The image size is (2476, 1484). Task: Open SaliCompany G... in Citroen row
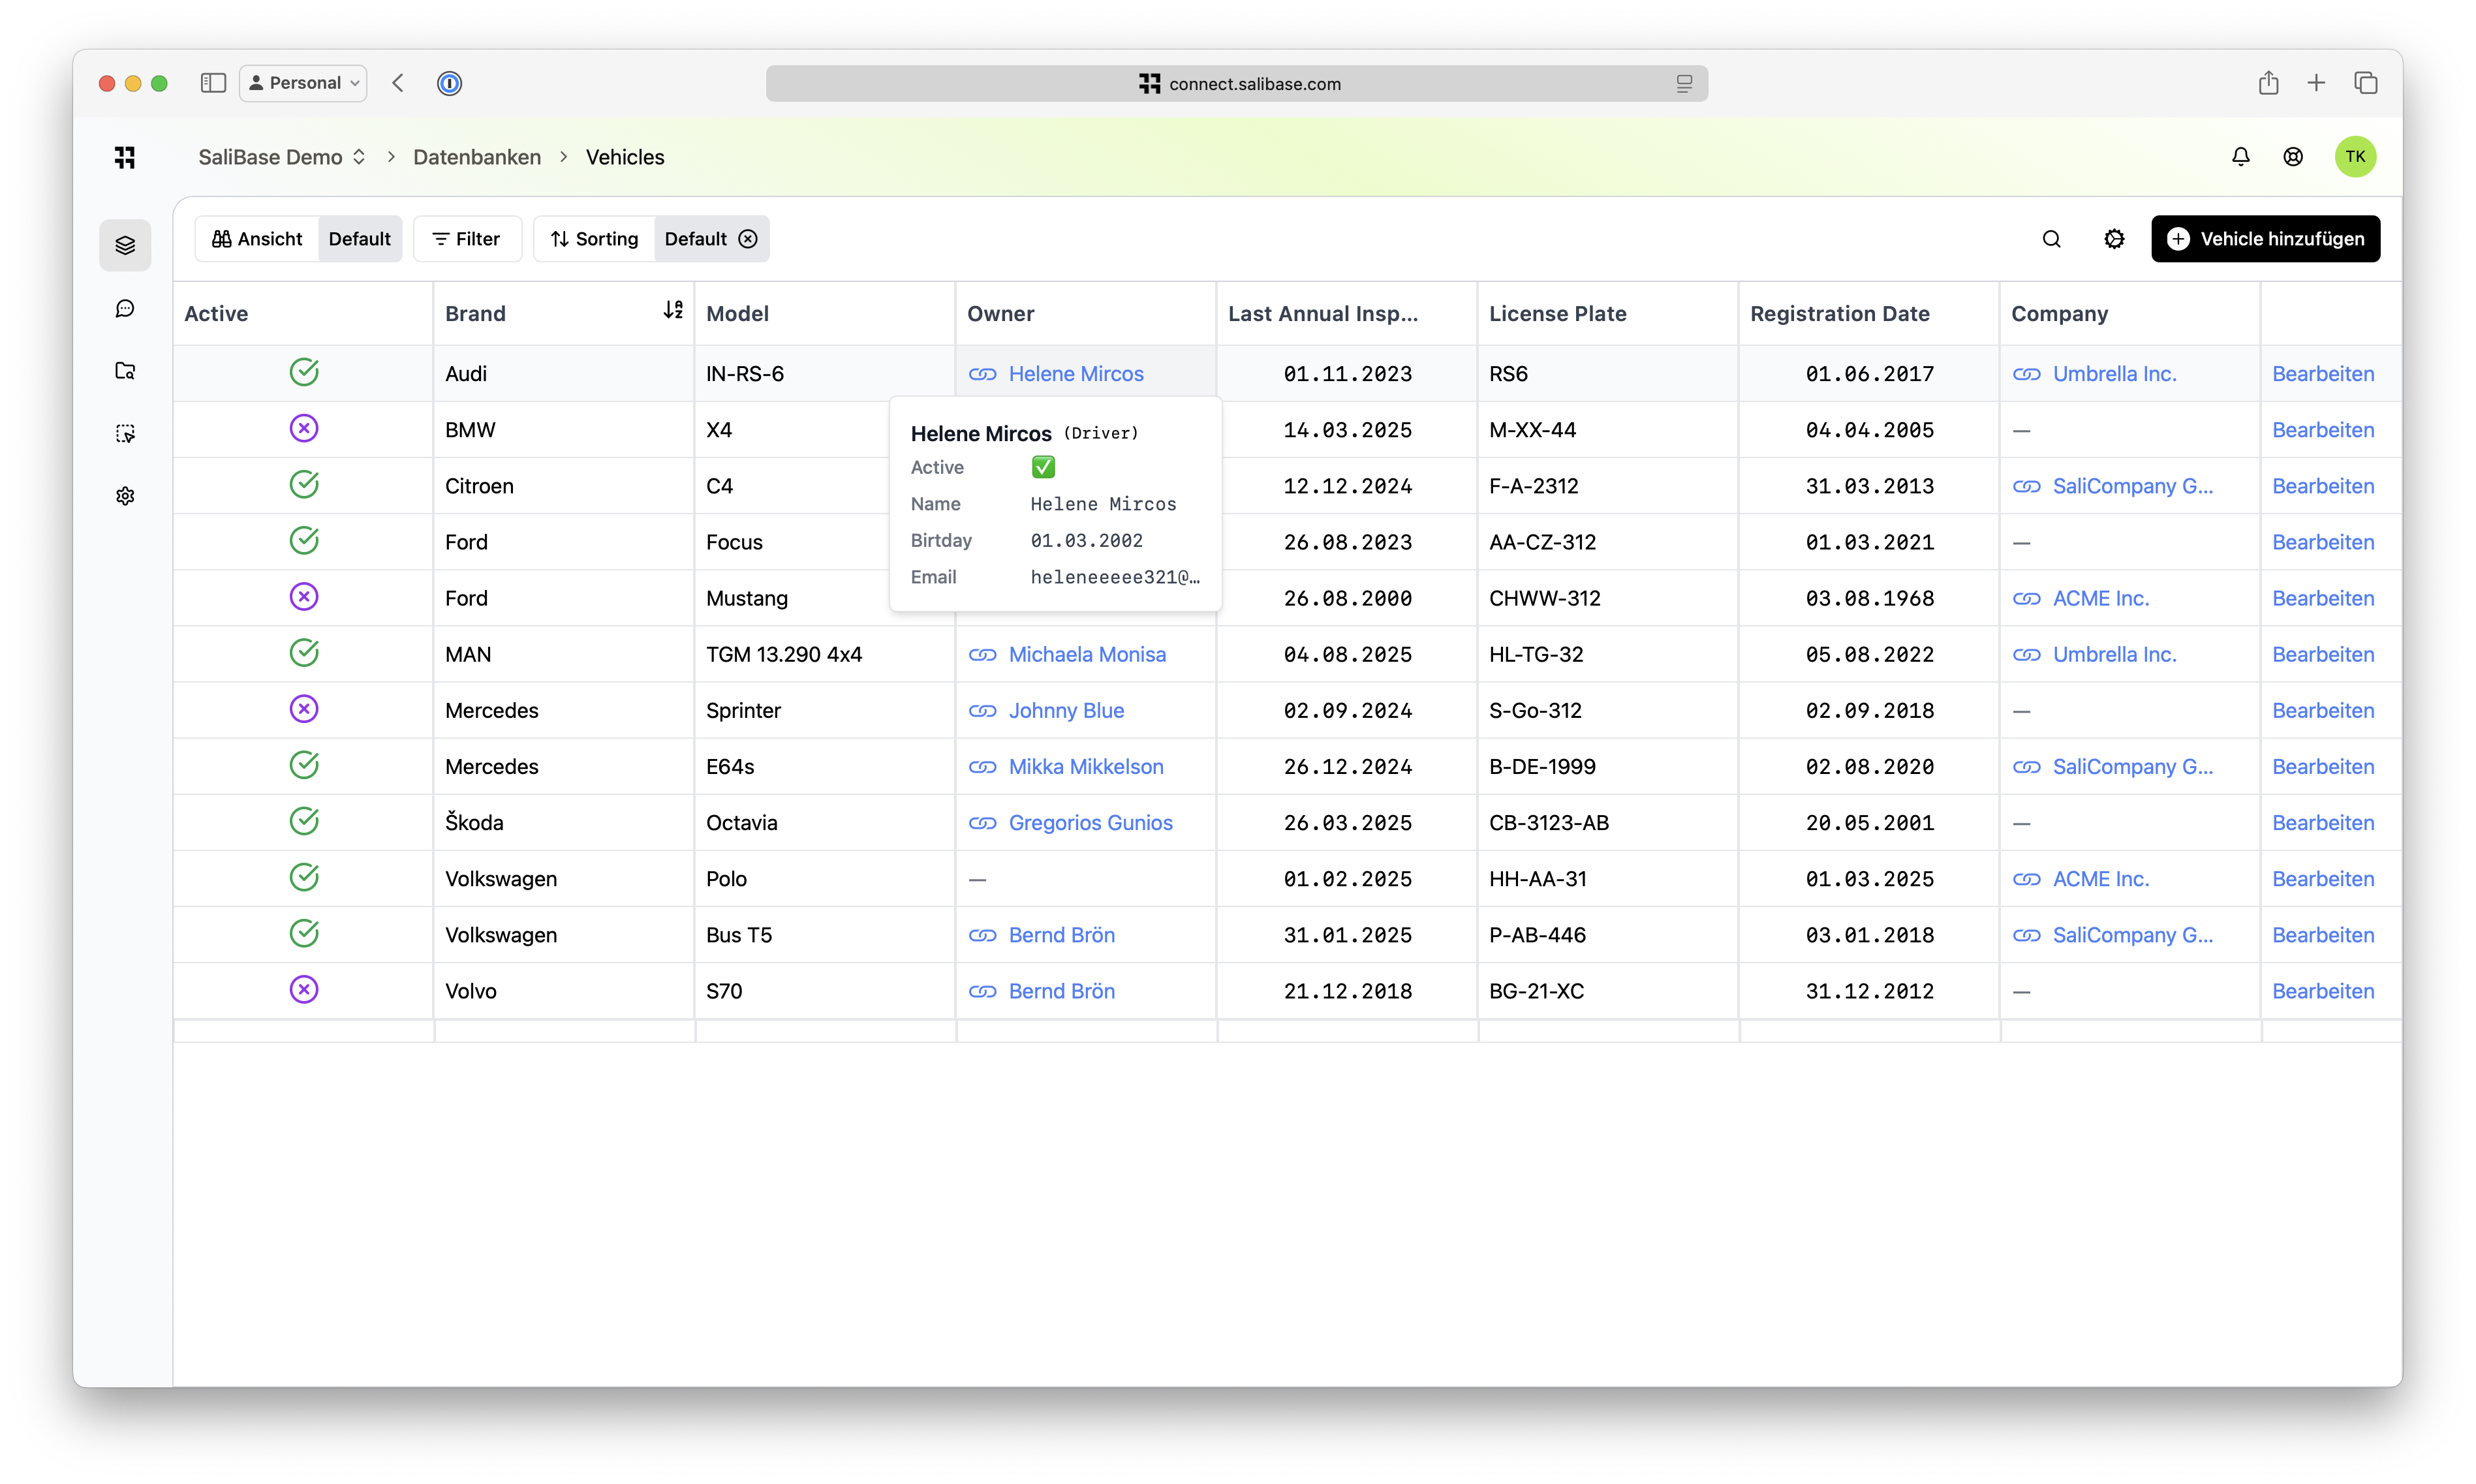(x=2133, y=486)
